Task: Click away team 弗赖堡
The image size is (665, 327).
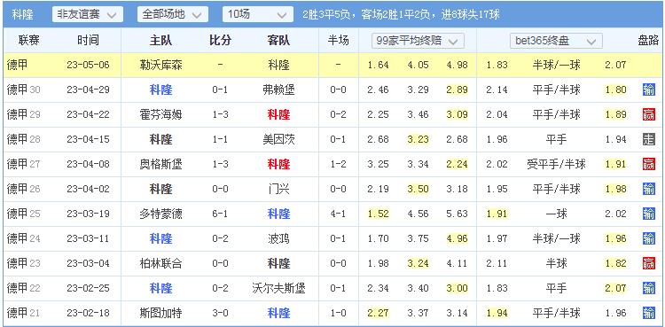Action: pyautogui.click(x=278, y=90)
